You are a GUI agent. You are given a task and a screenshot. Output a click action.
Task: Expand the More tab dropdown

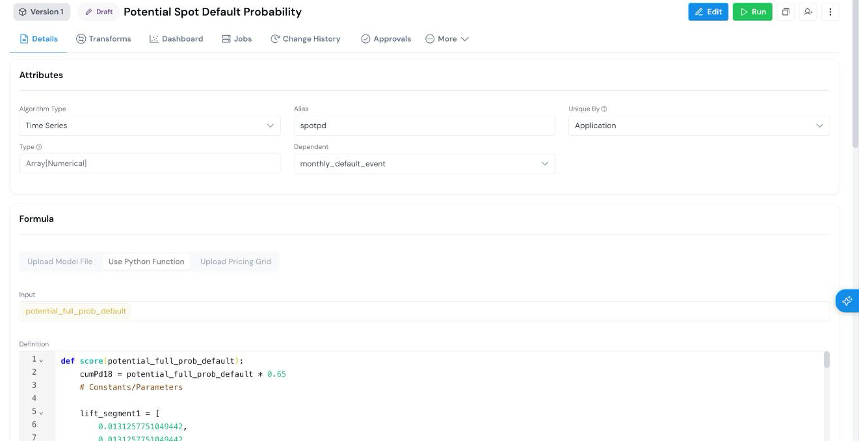pyautogui.click(x=447, y=39)
